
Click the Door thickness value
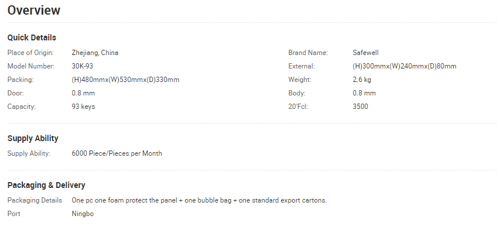point(83,93)
